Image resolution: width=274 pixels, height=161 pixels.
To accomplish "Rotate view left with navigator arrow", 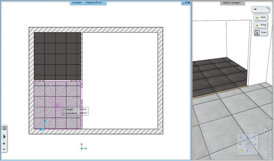I will 240,144.
